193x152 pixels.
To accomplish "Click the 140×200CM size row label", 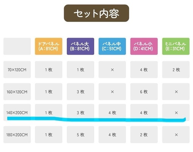I will coord(17,113).
